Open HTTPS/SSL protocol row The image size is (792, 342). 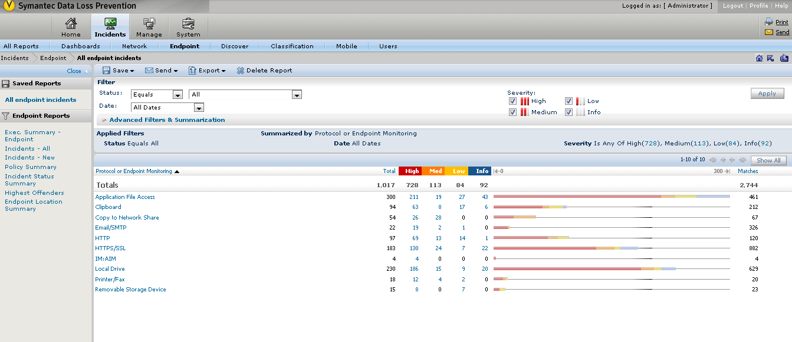coord(110,248)
